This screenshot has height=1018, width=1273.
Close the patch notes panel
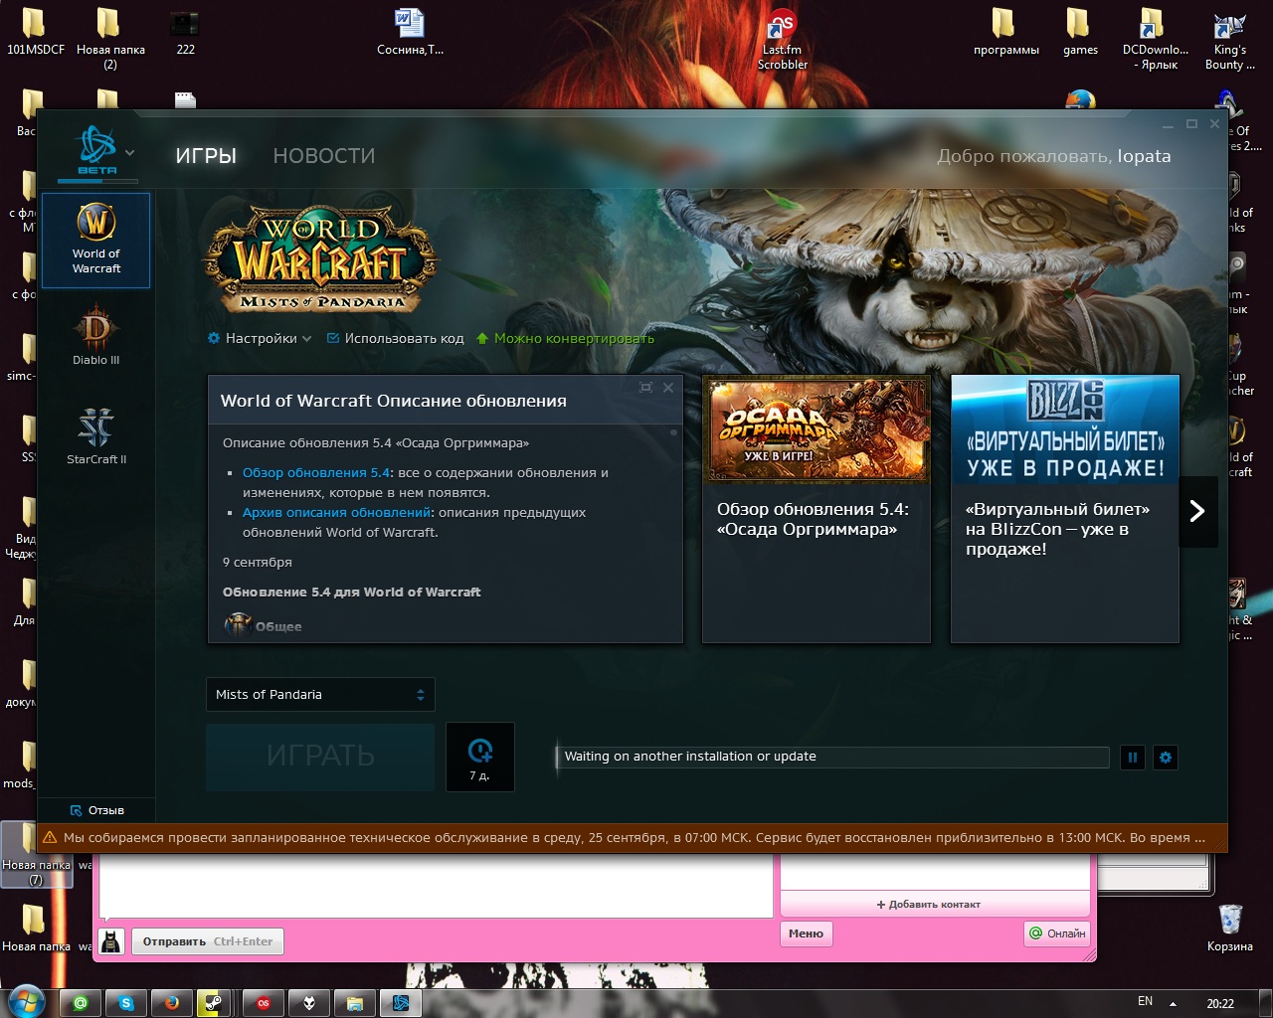pos(668,388)
